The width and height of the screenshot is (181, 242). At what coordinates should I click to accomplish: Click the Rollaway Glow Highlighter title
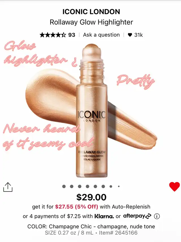pyautogui.click(x=91, y=22)
